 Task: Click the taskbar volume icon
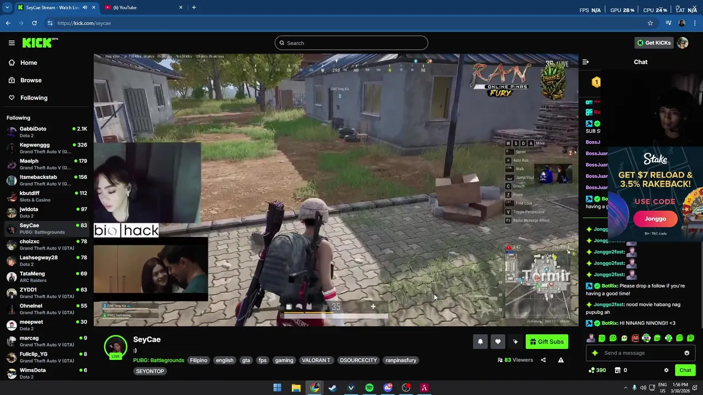click(644, 388)
